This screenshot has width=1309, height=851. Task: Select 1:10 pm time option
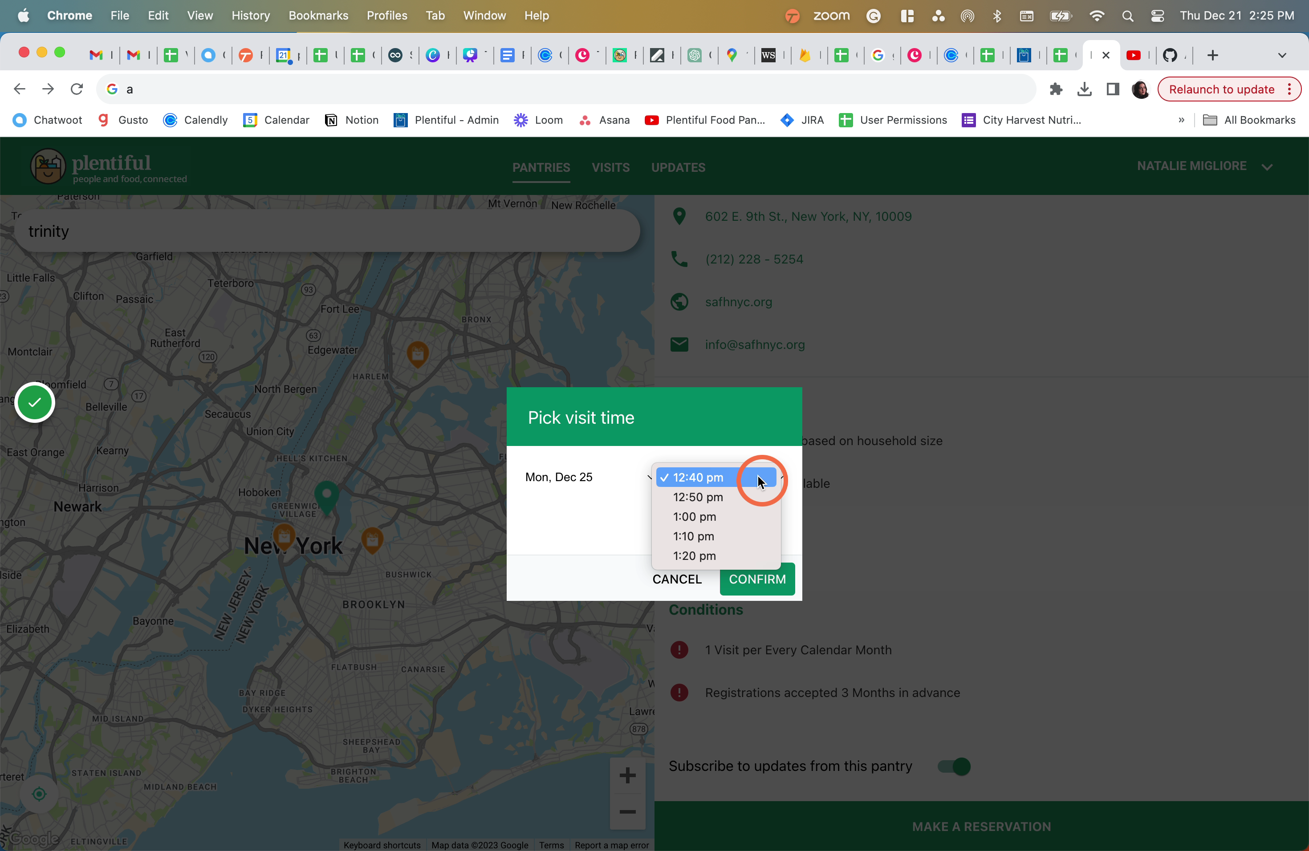pyautogui.click(x=715, y=536)
